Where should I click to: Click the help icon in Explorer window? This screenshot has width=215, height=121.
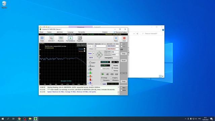coord(163,30)
